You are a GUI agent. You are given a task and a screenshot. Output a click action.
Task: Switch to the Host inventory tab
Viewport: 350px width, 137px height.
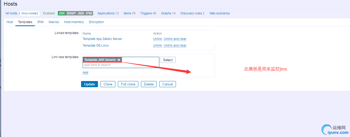tap(74, 22)
